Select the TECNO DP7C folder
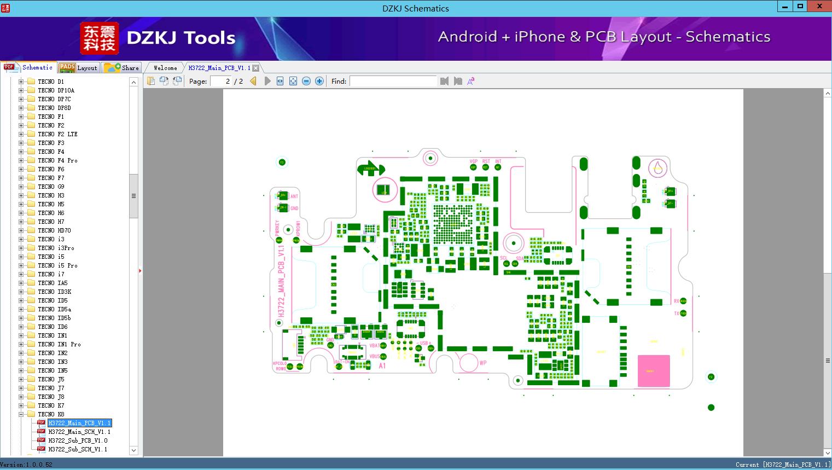Screen dimensions: 832x470 point(54,99)
